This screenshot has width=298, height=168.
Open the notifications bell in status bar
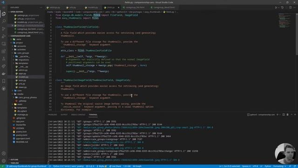295,166
